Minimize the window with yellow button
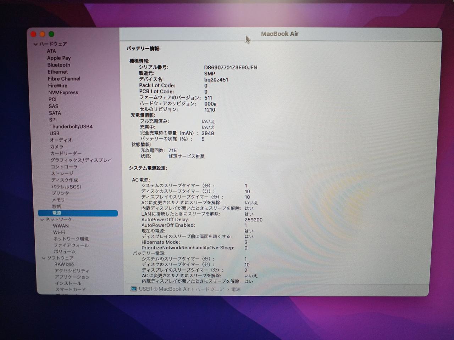This screenshot has width=454, height=340. point(42,34)
